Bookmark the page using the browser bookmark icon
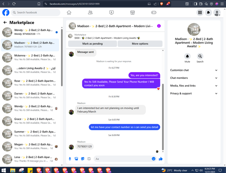 pyautogui.click(x=39, y=4)
